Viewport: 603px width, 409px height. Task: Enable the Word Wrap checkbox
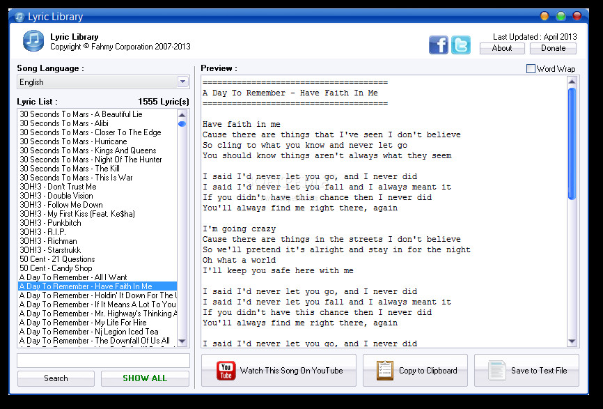click(x=531, y=69)
